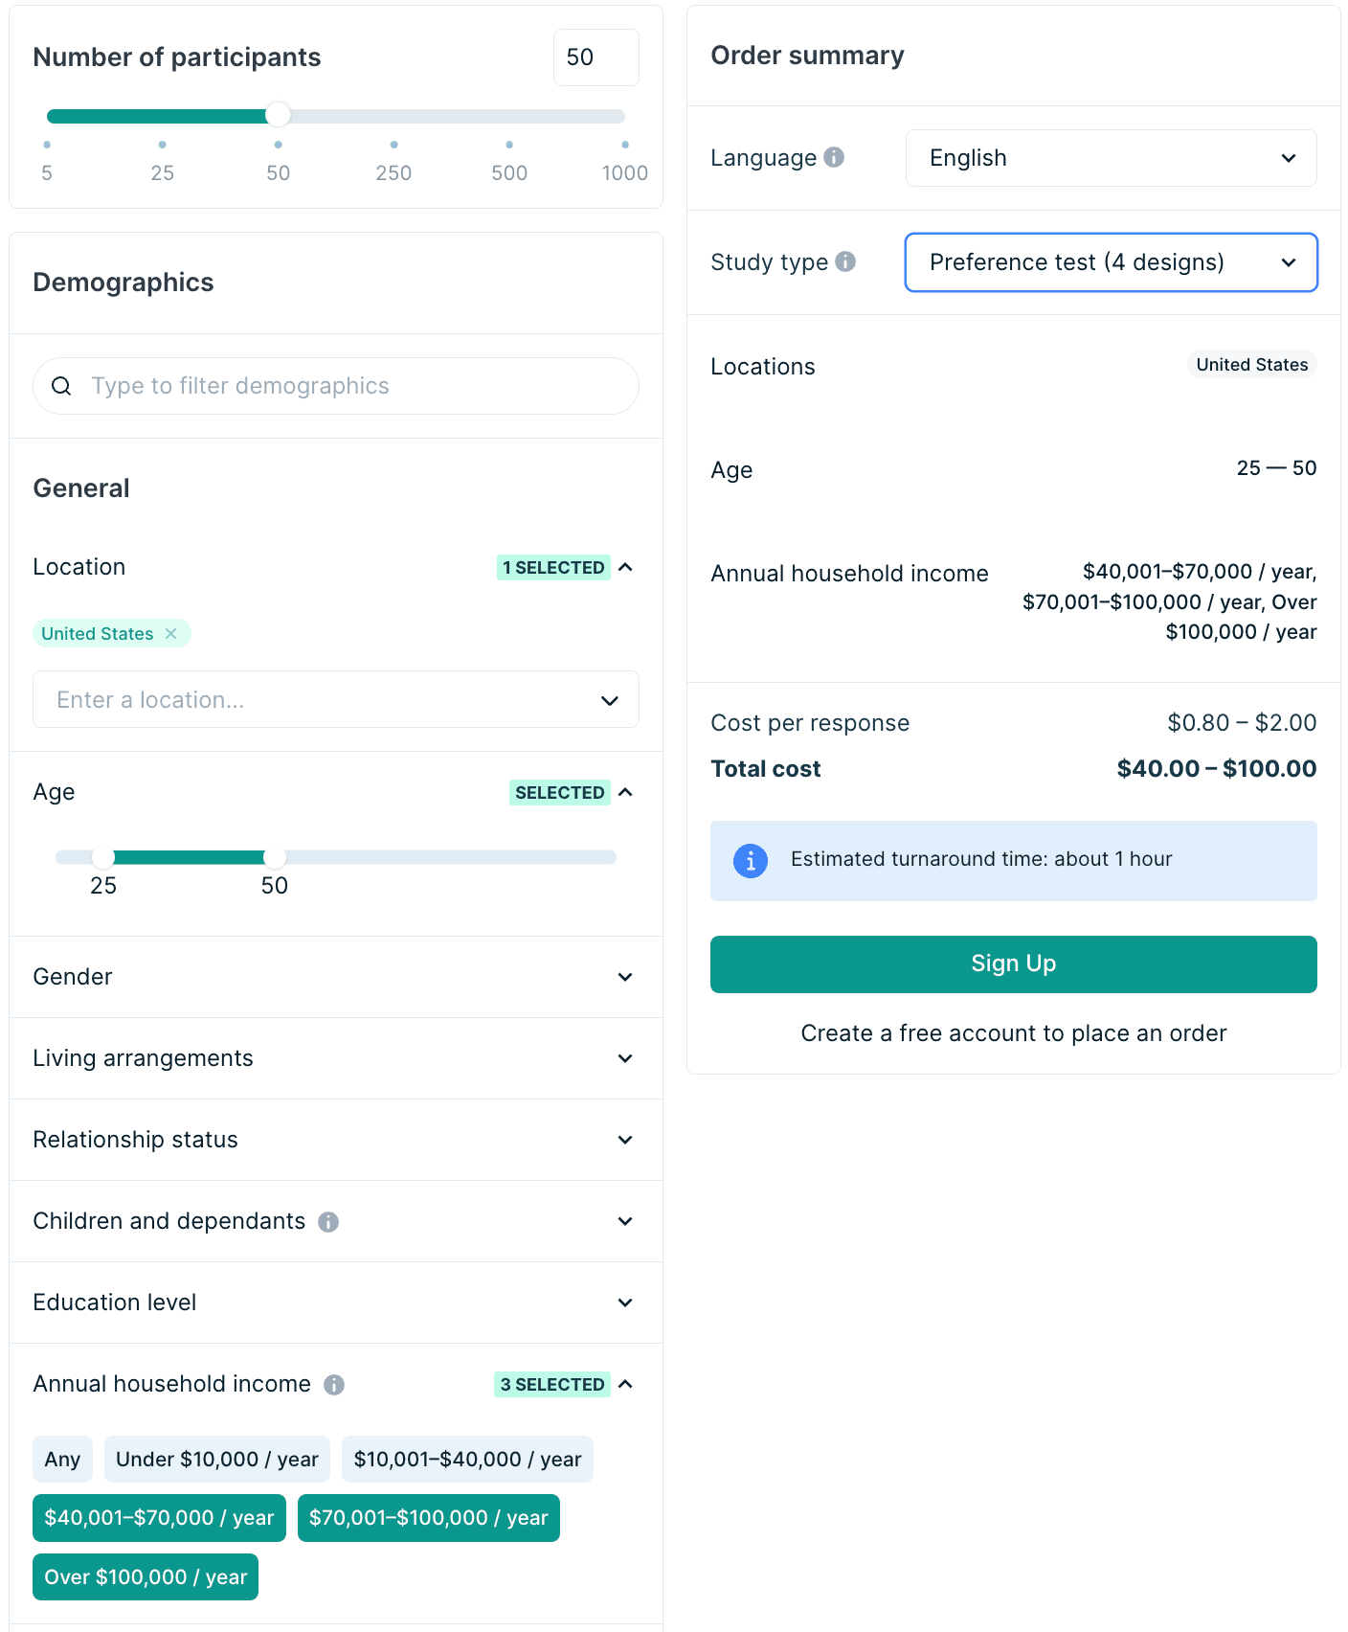Click info icon beside Annual household income
The height and width of the screenshot is (1632, 1348).
tap(334, 1385)
